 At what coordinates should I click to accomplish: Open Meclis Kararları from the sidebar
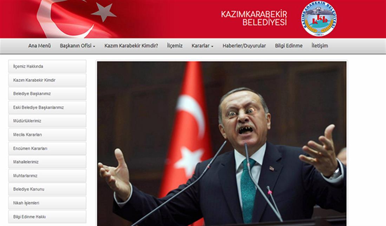pyautogui.click(x=47, y=134)
